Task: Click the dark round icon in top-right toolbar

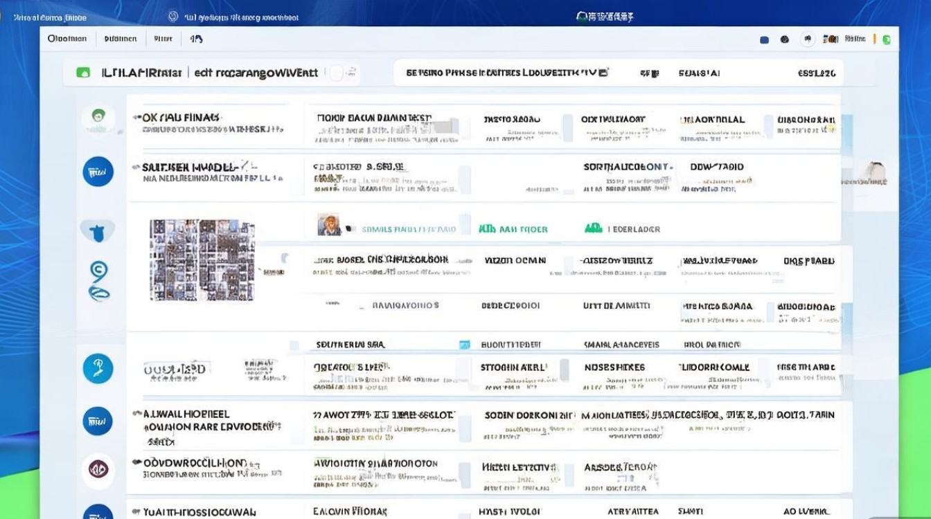Action: click(x=785, y=40)
